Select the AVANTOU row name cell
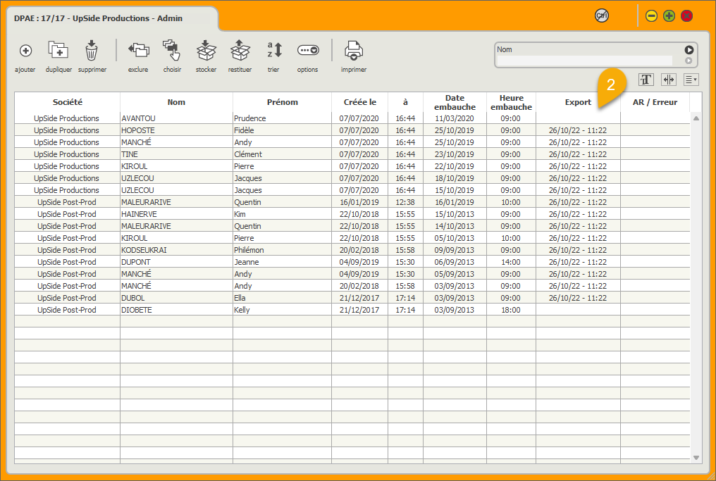The width and height of the screenshot is (716, 481). pyautogui.click(x=176, y=118)
